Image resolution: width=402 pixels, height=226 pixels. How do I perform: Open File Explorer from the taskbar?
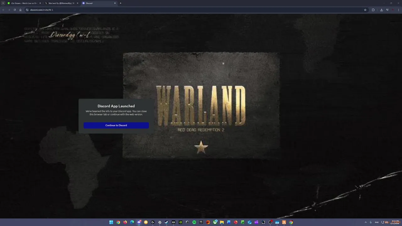[222, 222]
